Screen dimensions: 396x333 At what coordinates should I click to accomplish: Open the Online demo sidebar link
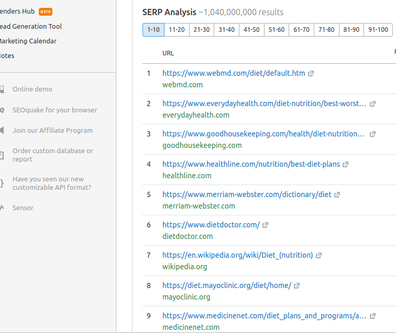point(32,89)
